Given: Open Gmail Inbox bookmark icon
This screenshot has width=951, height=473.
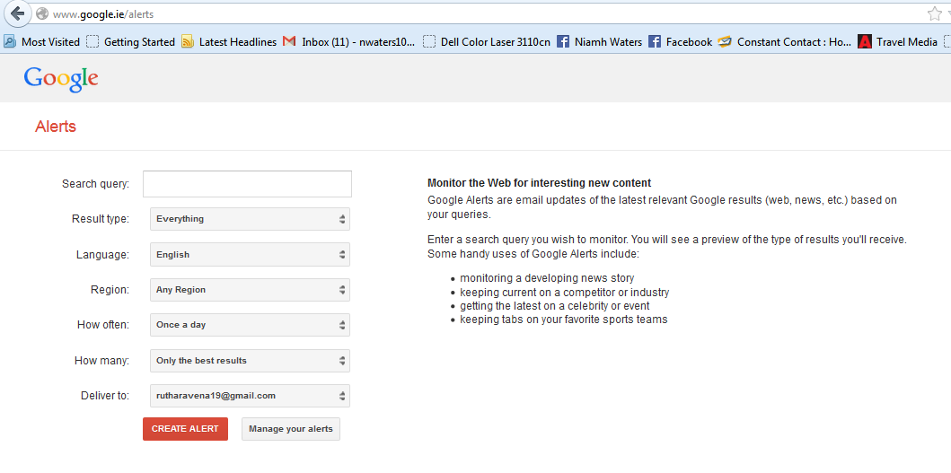Looking at the screenshot, I should [289, 42].
